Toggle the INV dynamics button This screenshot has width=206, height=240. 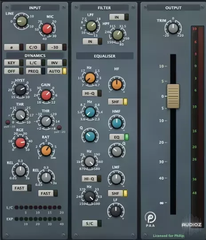pyautogui.click(x=57, y=62)
